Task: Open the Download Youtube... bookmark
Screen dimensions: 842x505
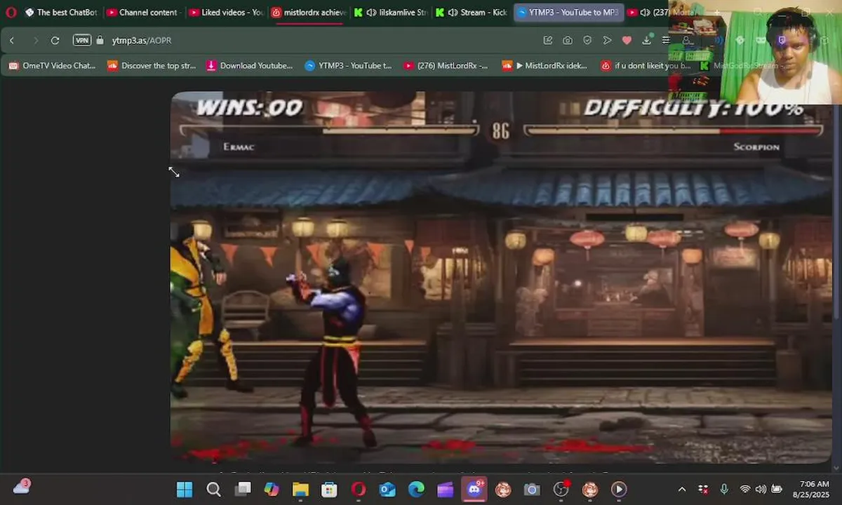Action: click(x=250, y=66)
